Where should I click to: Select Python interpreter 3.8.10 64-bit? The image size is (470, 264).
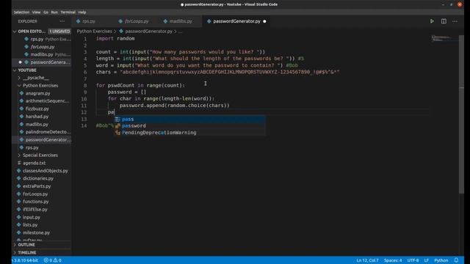pos(25,260)
